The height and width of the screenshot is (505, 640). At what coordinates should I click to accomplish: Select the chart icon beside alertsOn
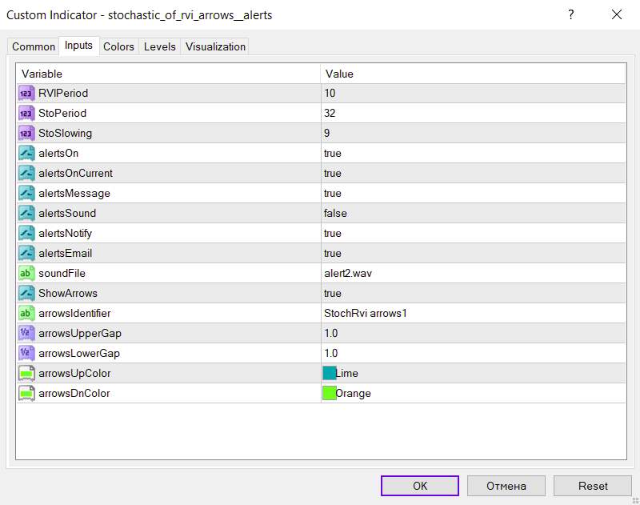[25, 153]
